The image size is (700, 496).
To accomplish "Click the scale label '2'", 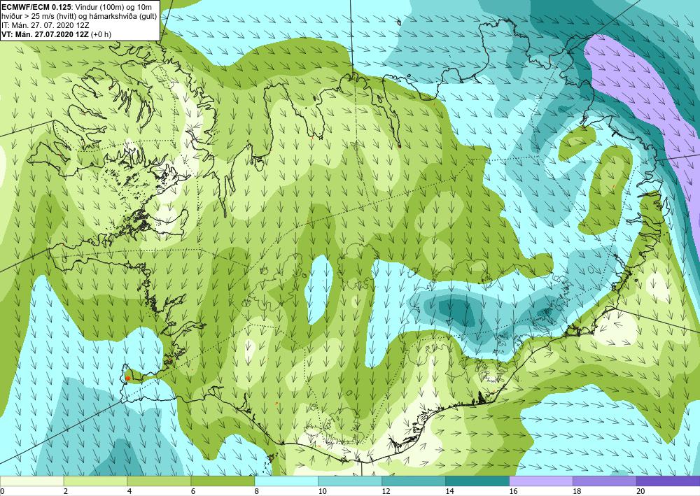I will pos(66,491).
